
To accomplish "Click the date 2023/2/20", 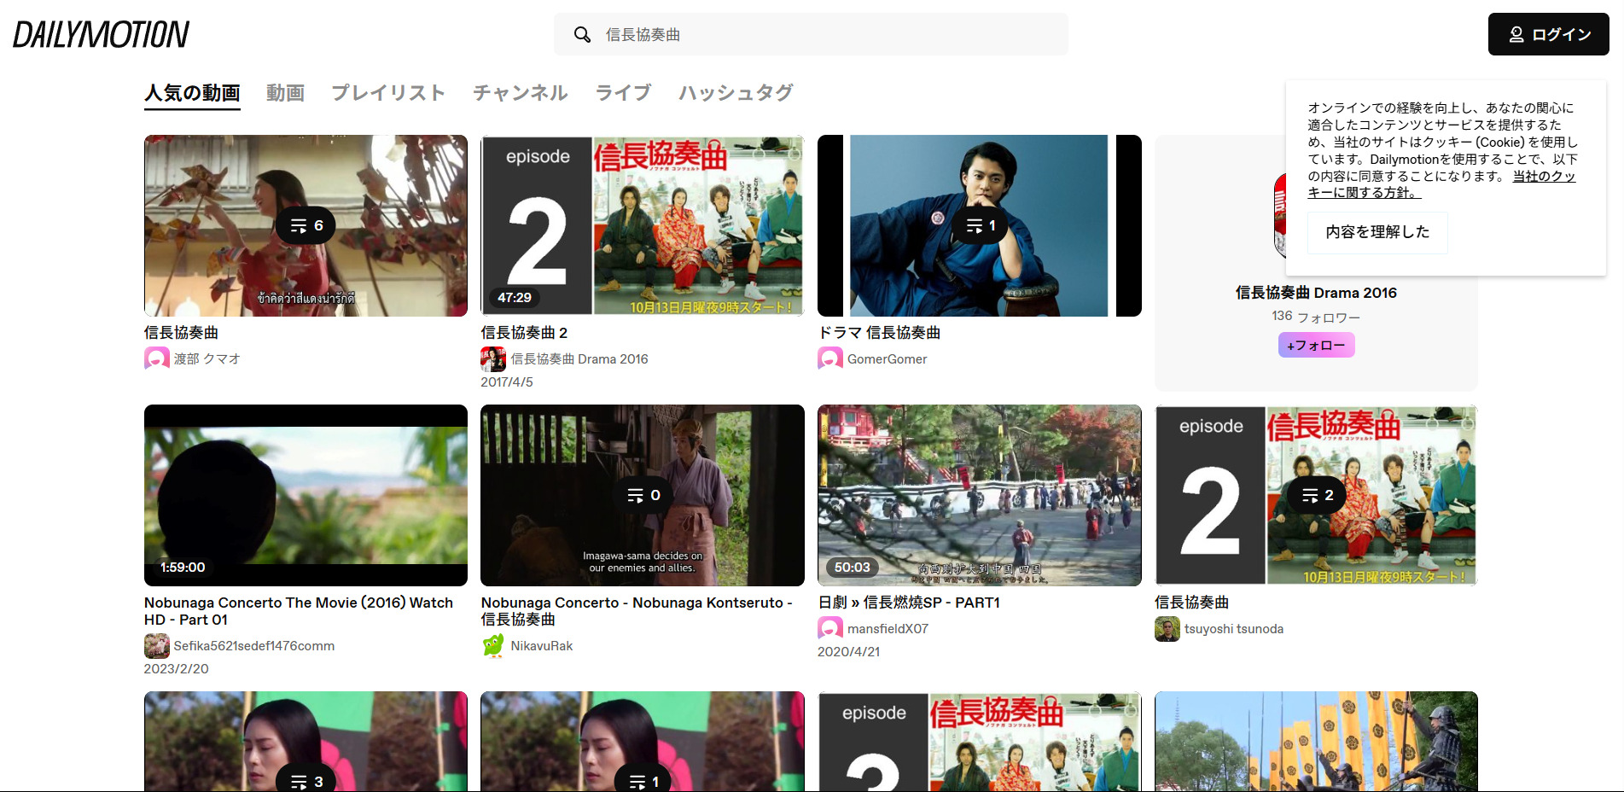I will (x=177, y=669).
